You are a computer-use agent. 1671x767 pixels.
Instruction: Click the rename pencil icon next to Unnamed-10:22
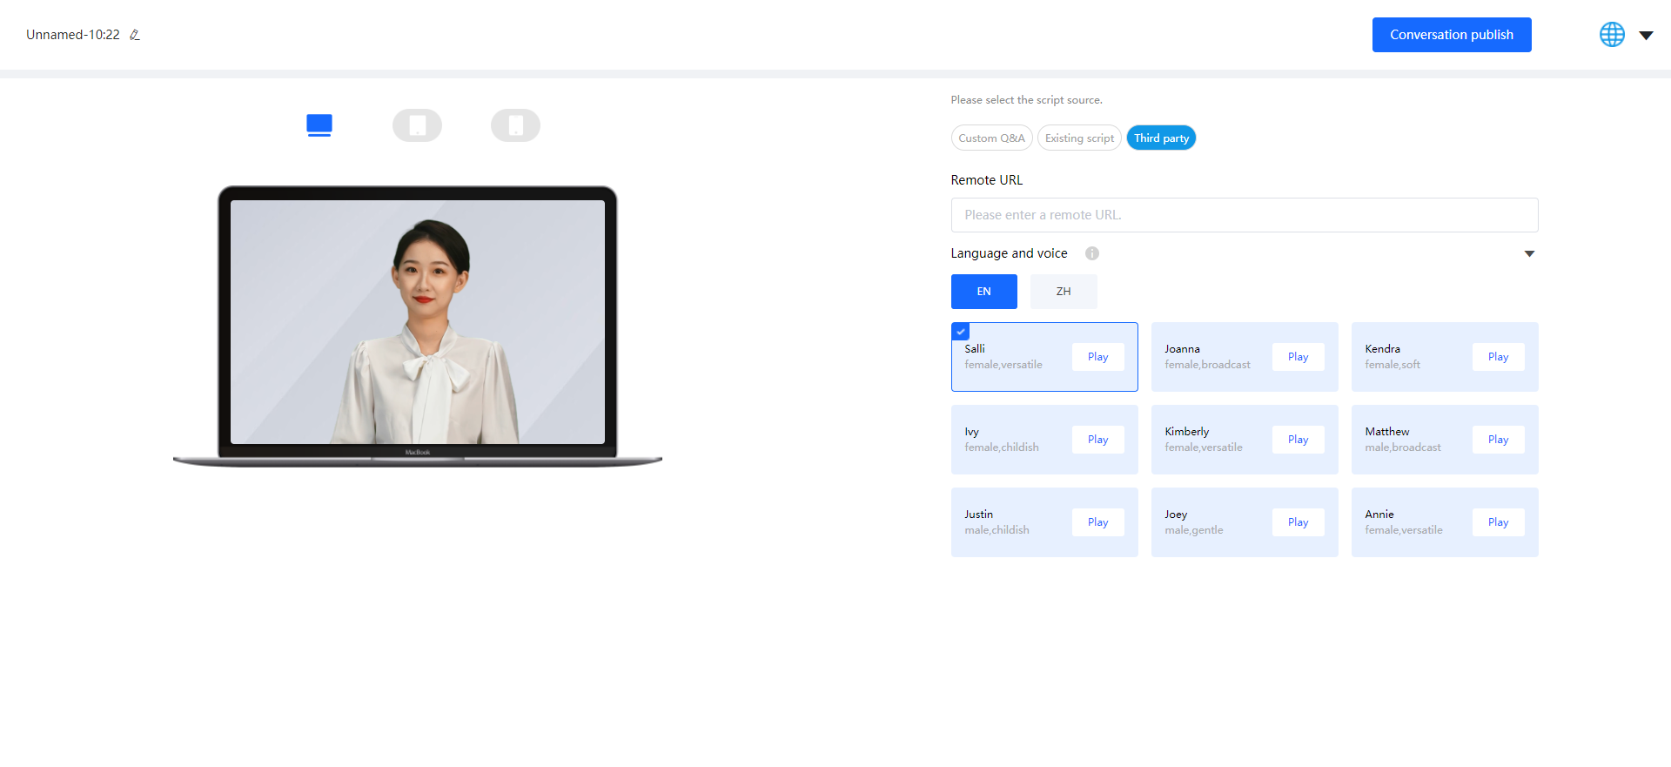click(135, 35)
